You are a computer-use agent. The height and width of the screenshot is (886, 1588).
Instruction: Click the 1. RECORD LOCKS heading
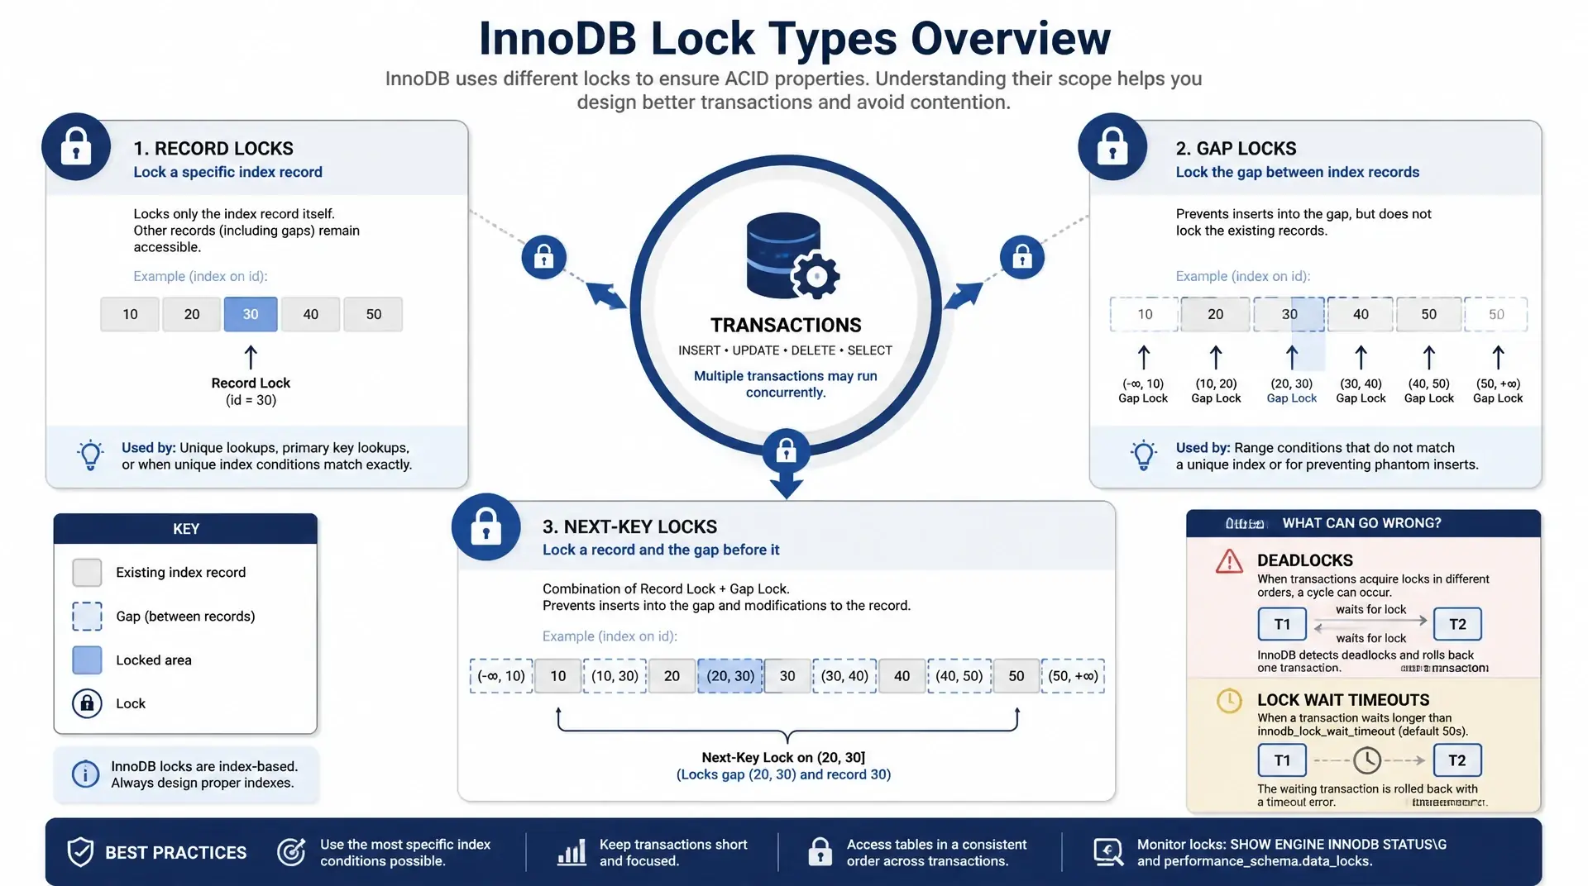[213, 149]
